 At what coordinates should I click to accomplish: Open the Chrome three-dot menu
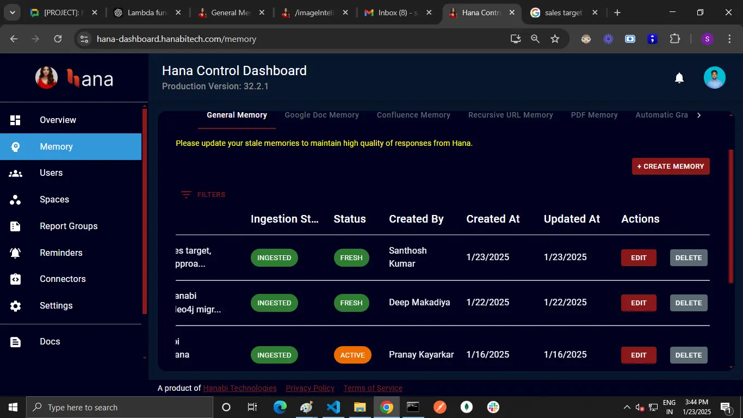(x=729, y=39)
